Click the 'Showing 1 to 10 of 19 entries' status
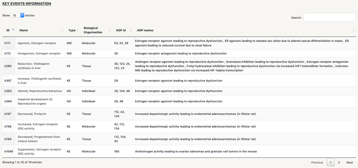Viewport: 358px width, 168px height. tap(22, 162)
